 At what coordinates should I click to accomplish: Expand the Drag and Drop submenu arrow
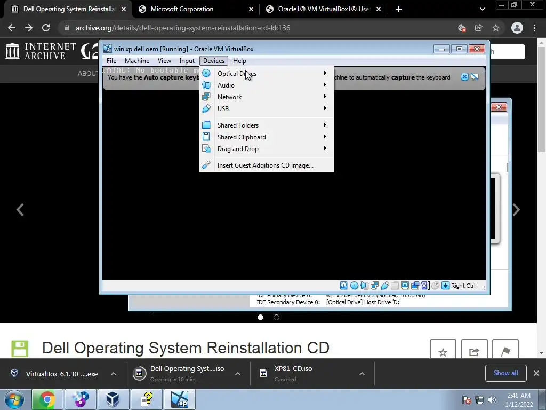325,148
